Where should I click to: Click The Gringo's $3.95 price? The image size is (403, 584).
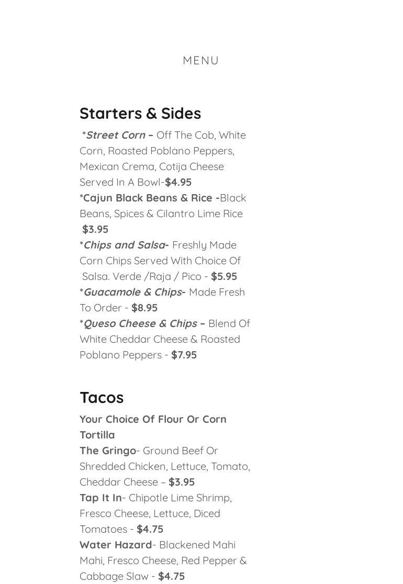[x=182, y=482]
